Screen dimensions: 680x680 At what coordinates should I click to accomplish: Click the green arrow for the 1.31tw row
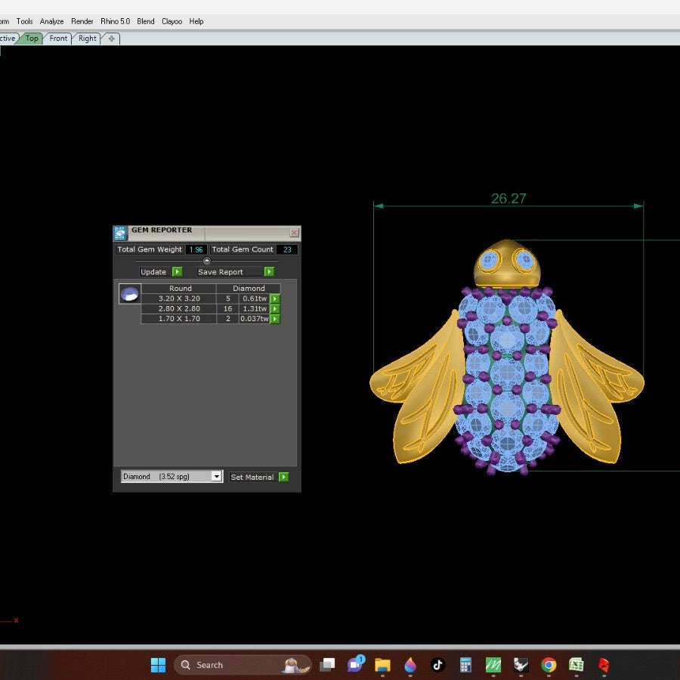pos(275,309)
